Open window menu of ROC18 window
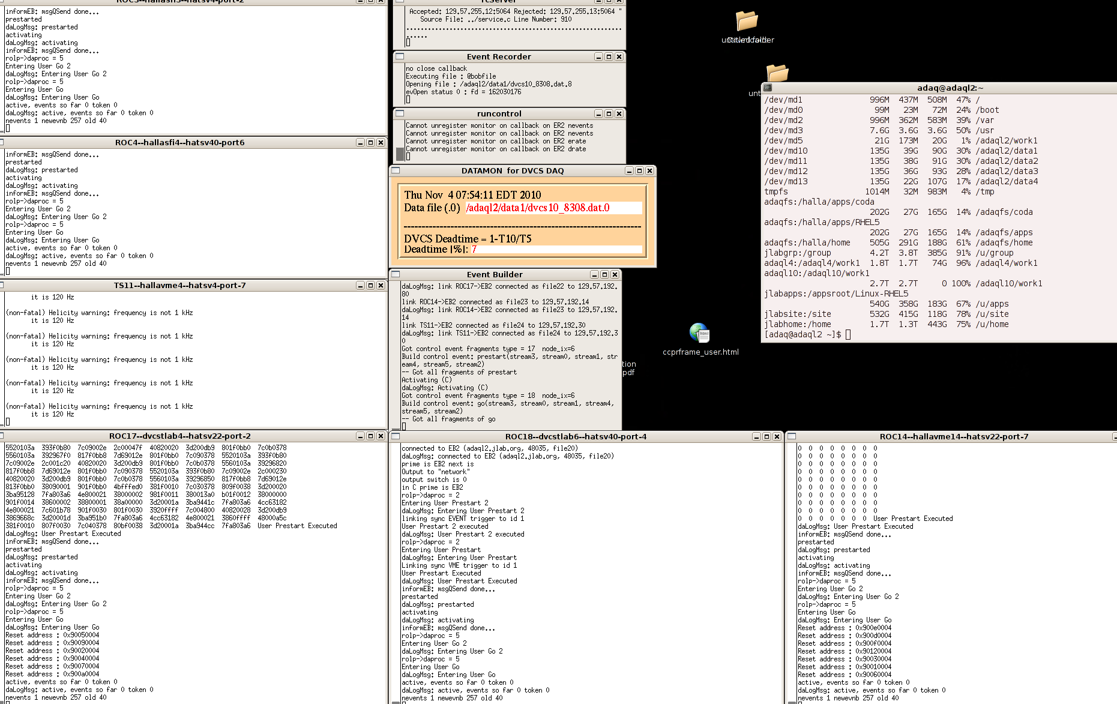Image resolution: width=1117 pixels, height=704 pixels. [x=396, y=436]
